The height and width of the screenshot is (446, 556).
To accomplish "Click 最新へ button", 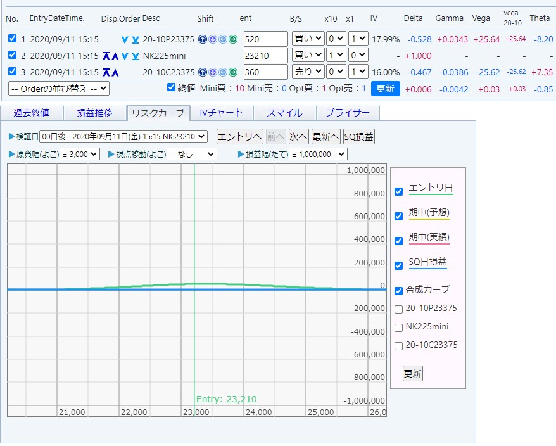I will 326,137.
